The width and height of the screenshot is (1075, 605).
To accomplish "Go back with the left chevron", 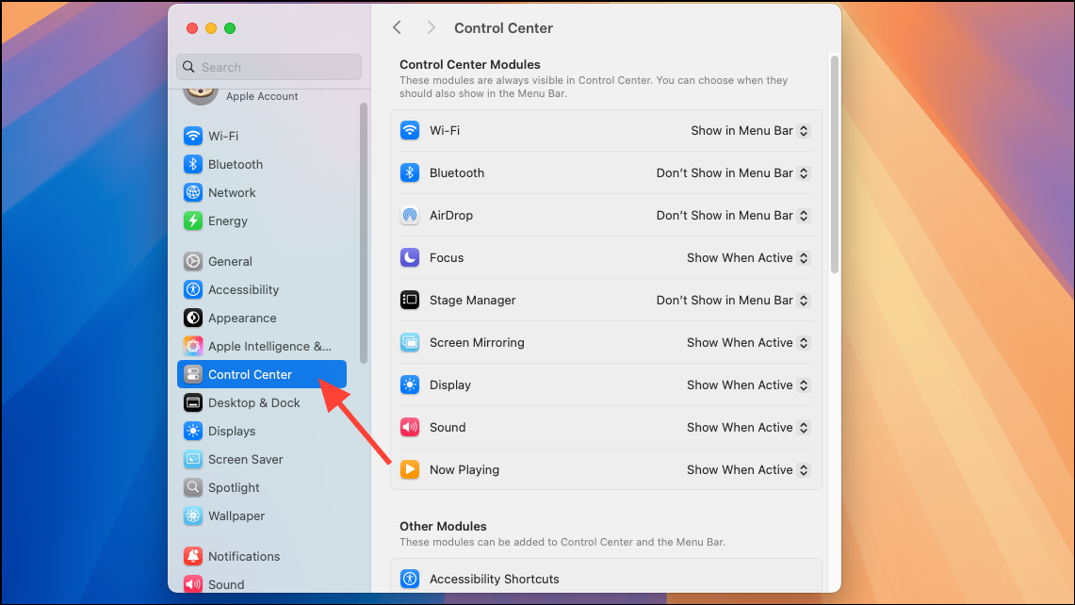I will point(397,27).
